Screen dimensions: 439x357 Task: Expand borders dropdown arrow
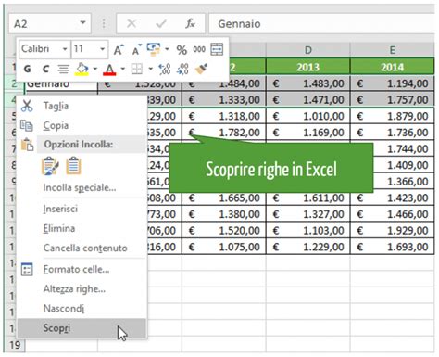click(x=150, y=69)
